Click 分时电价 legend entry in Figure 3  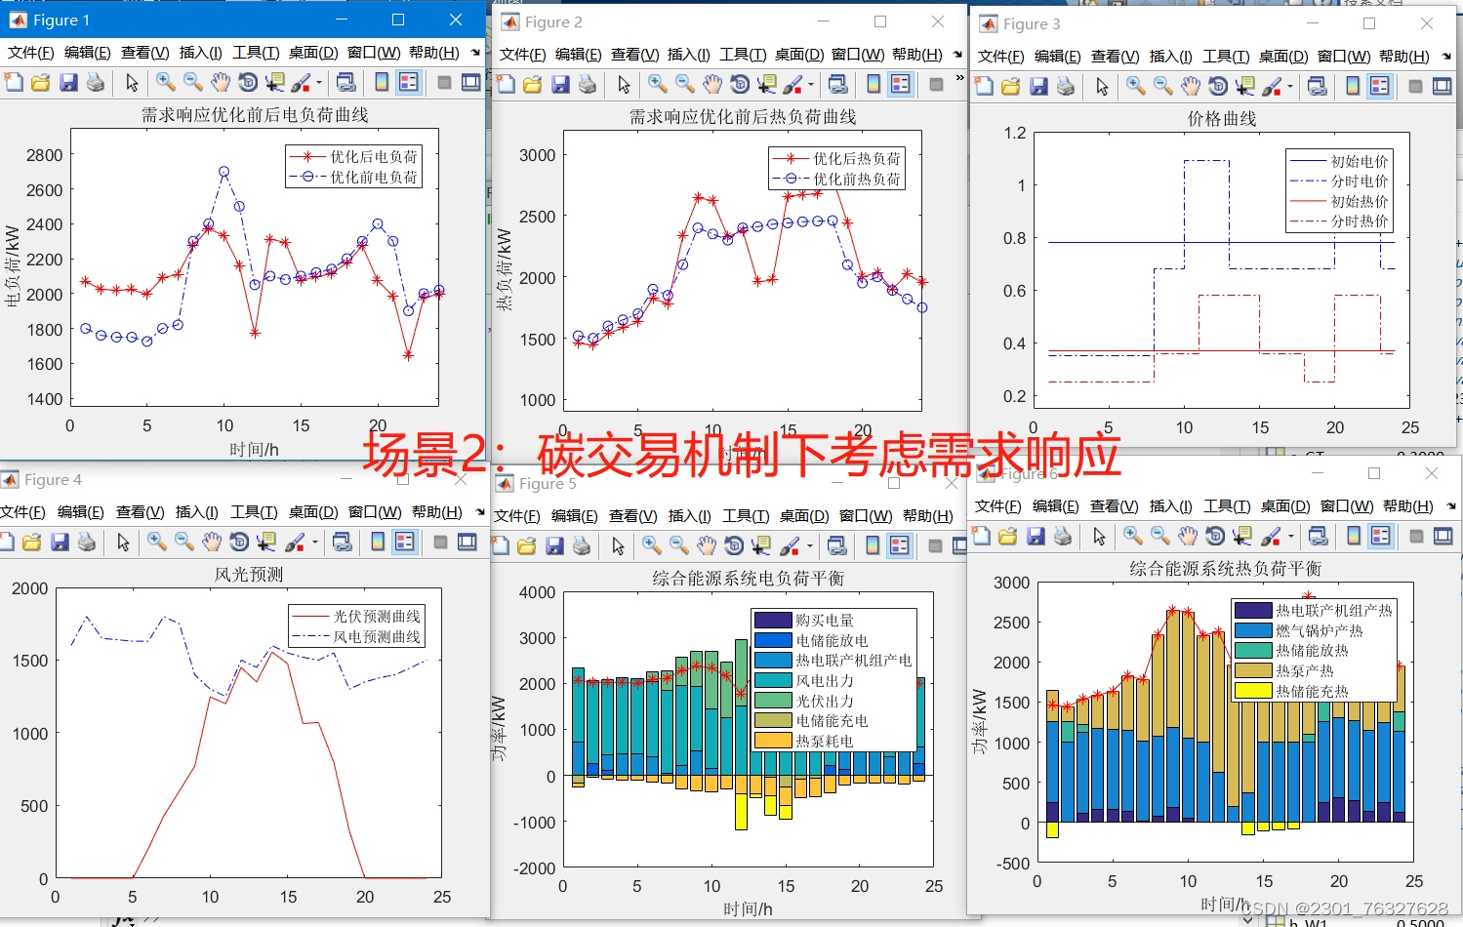click(1339, 181)
